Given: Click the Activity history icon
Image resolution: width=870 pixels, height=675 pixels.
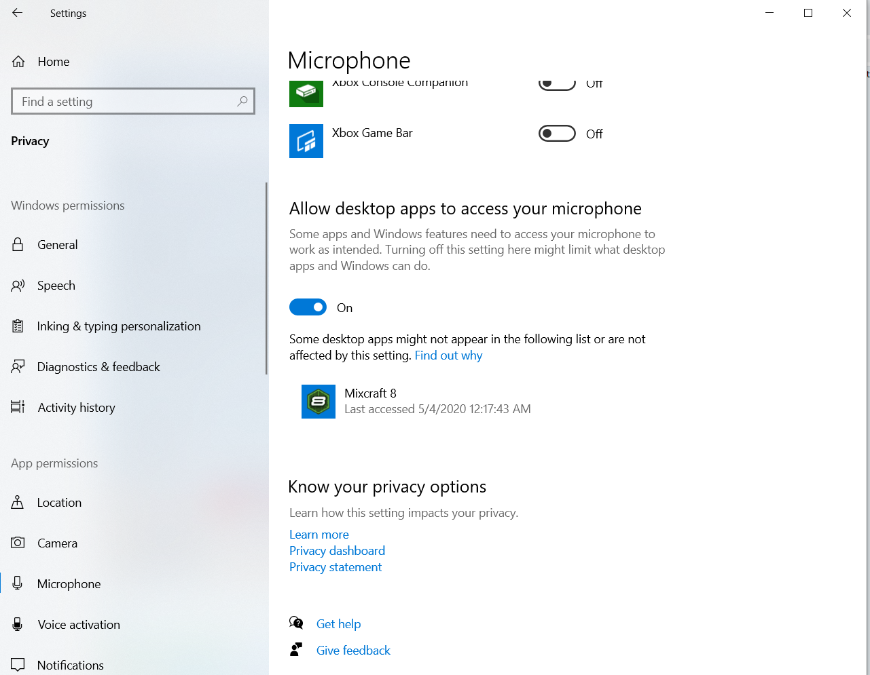Looking at the screenshot, I should point(18,407).
